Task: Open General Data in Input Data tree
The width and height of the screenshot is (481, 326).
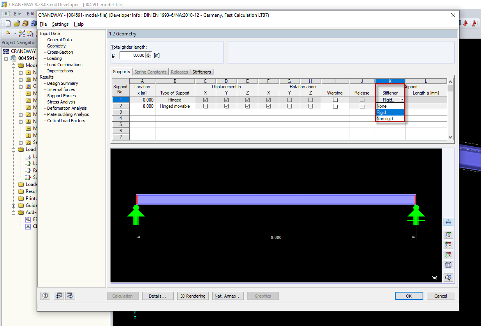Action: point(60,40)
